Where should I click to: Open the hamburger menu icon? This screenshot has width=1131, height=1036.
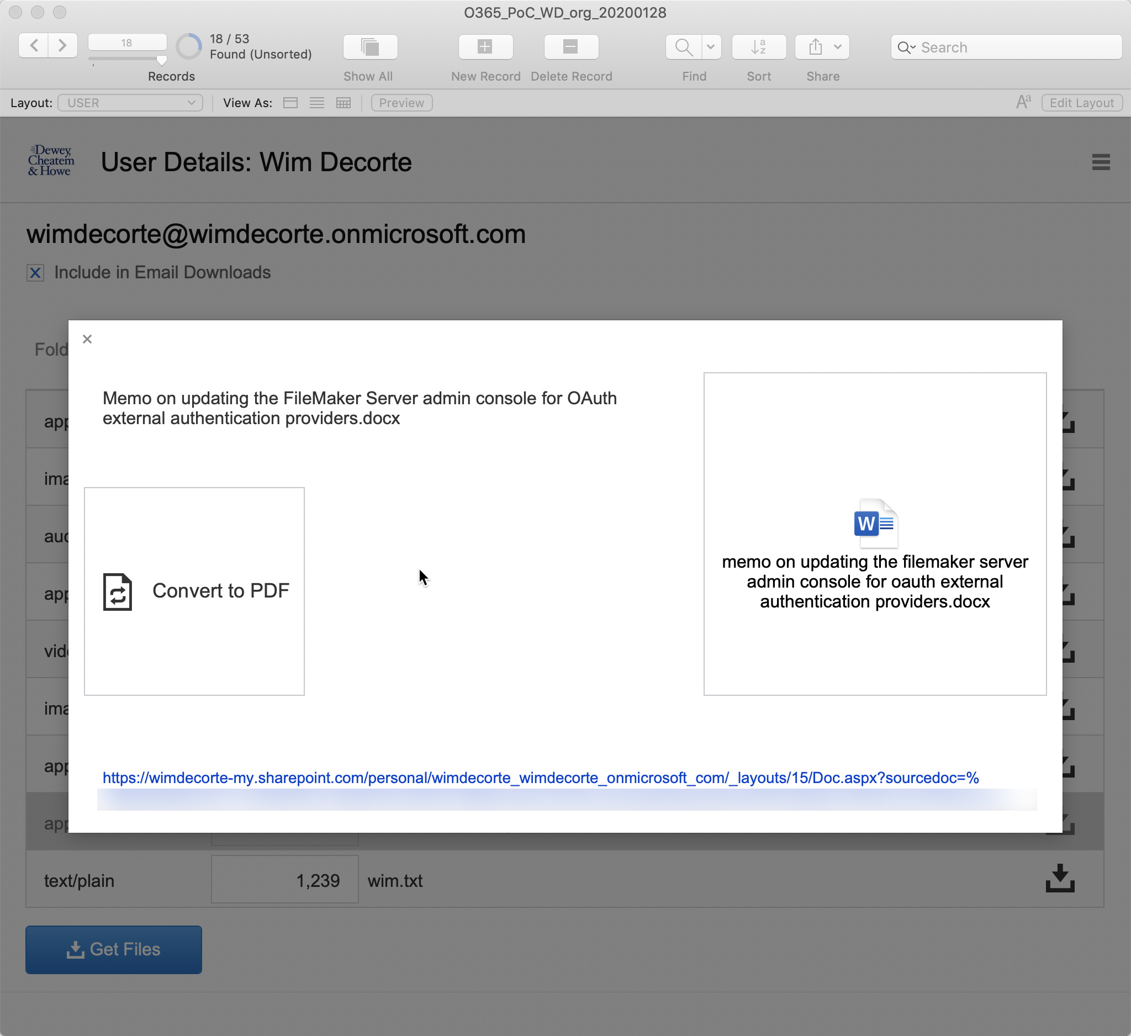point(1101,162)
